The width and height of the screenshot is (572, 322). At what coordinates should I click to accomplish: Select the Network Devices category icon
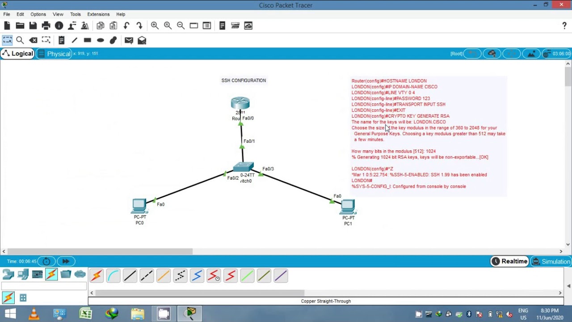coord(8,274)
